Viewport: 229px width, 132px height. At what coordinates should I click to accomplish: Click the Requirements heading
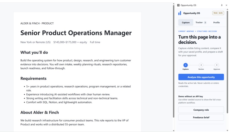tap(33, 78)
